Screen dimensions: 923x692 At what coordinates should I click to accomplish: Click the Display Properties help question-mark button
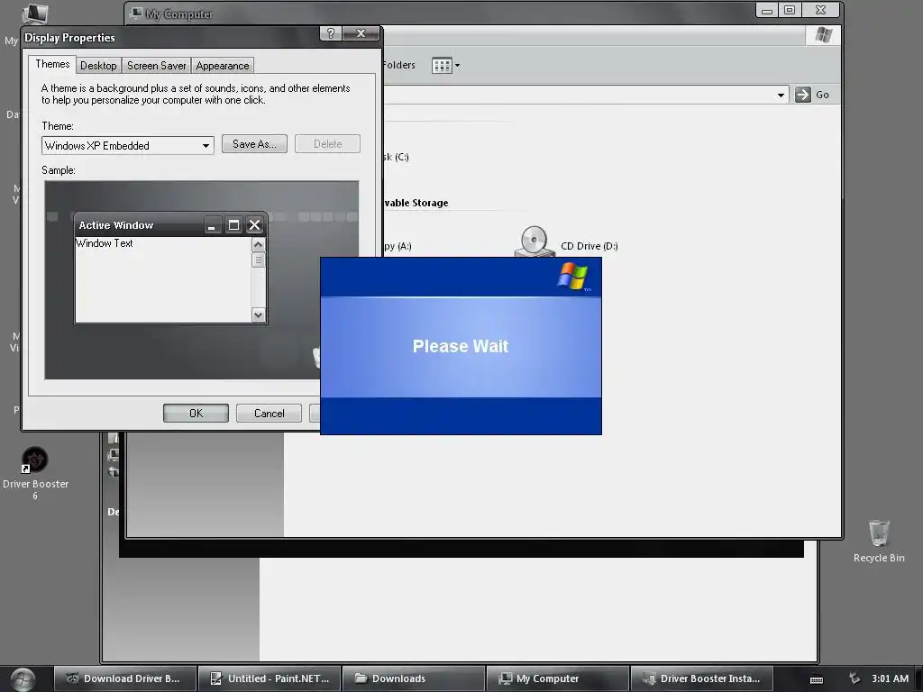click(331, 33)
